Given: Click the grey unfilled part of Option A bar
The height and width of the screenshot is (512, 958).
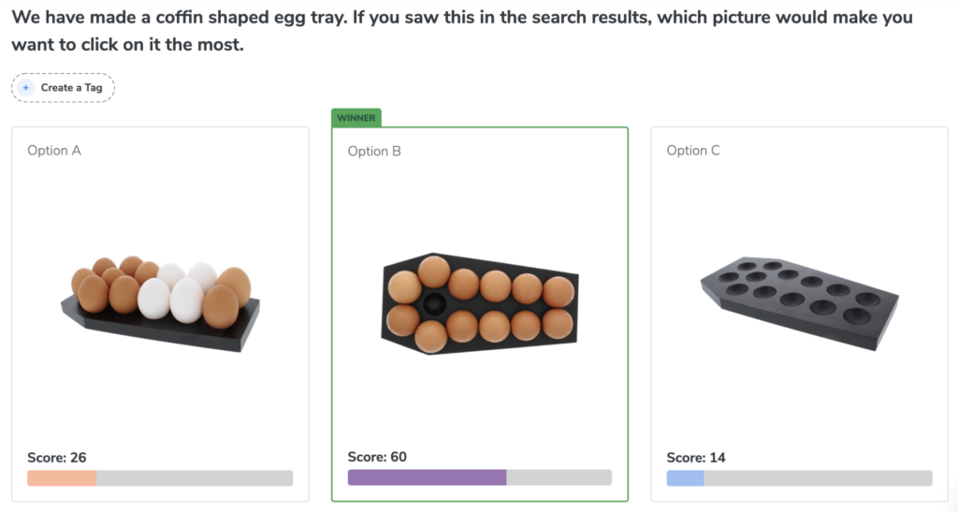Looking at the screenshot, I should (x=195, y=478).
